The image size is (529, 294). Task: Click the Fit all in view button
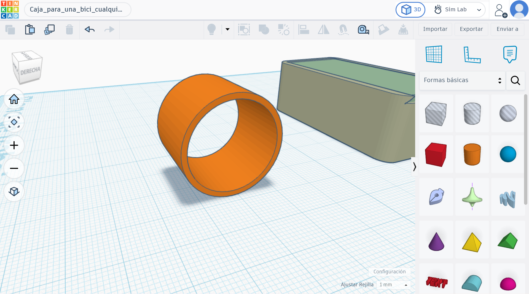[14, 122]
